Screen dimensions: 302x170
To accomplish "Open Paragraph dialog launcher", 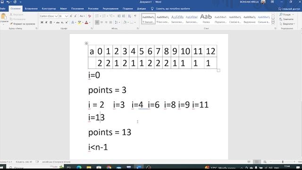I will coord(138,28).
